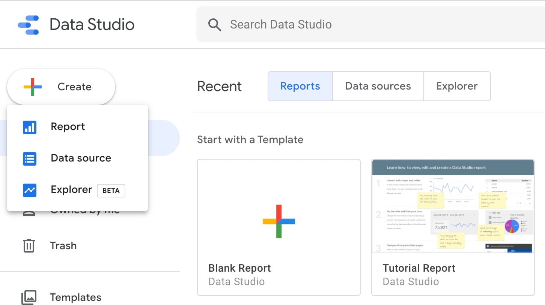
Task: Select Report from the Create menu
Action: 68,127
